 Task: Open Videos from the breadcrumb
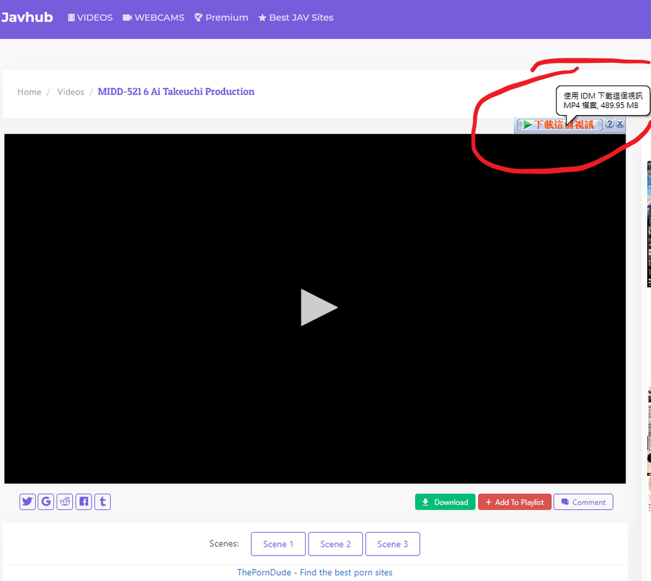coord(71,92)
